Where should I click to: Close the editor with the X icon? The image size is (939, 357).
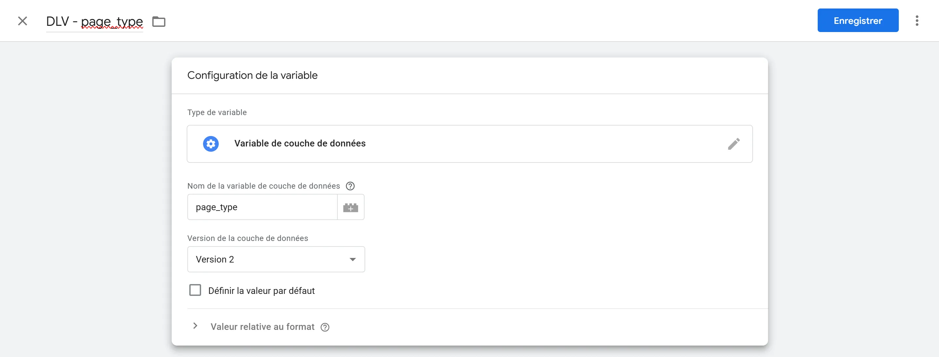[x=23, y=20]
